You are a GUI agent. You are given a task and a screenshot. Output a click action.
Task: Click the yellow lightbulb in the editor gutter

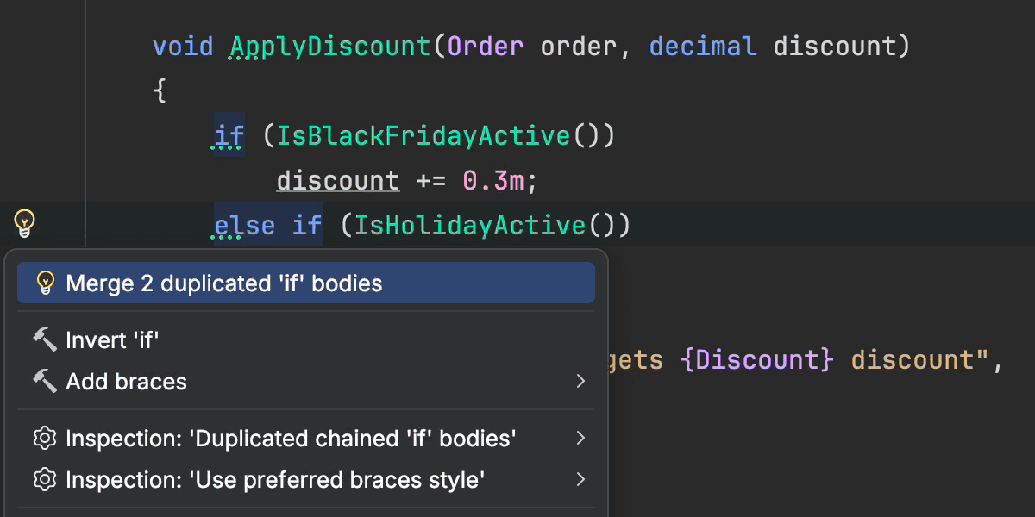pos(25,224)
